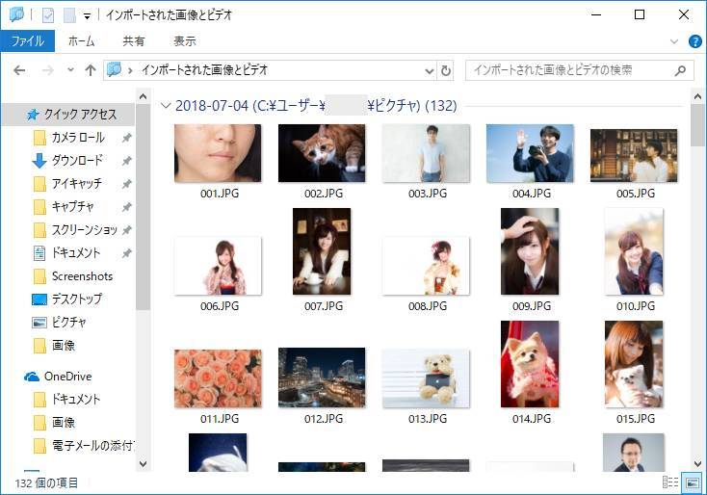Click the file list scroll down arrow
The image size is (707, 495).
[697, 464]
